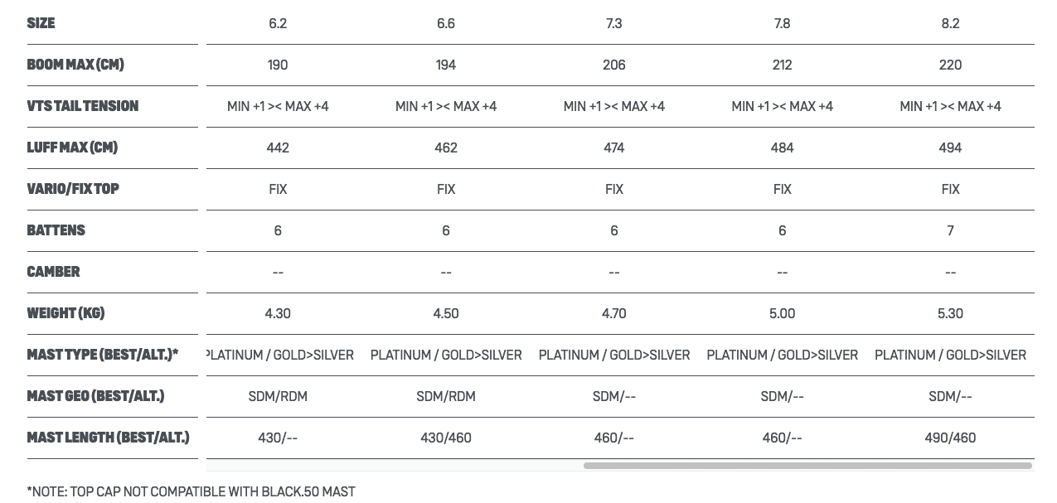The image size is (1057, 503).
Task: Click the BOOM MAX (CM) row label
Action: (75, 65)
